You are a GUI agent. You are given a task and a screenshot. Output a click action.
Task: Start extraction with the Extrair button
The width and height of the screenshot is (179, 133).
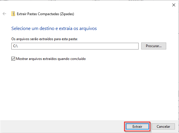(137, 127)
